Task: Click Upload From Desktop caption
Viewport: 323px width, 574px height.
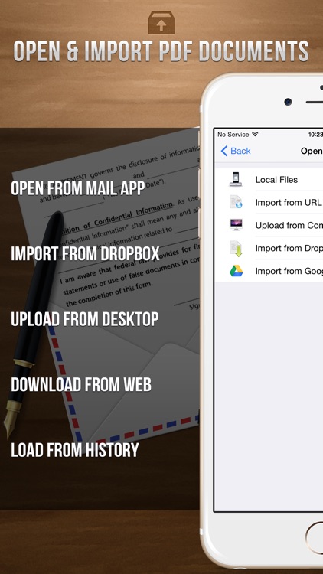Action: (x=85, y=319)
